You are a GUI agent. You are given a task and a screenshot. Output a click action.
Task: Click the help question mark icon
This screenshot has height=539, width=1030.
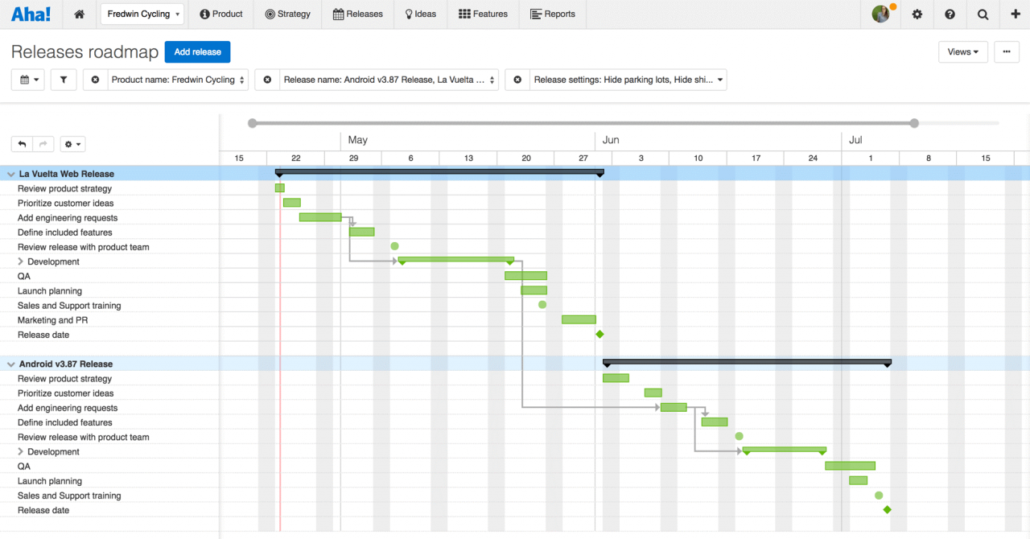pyautogui.click(x=950, y=14)
